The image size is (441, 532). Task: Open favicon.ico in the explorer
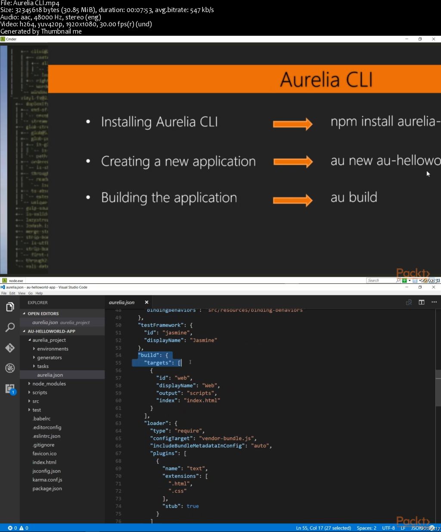tap(62, 454)
